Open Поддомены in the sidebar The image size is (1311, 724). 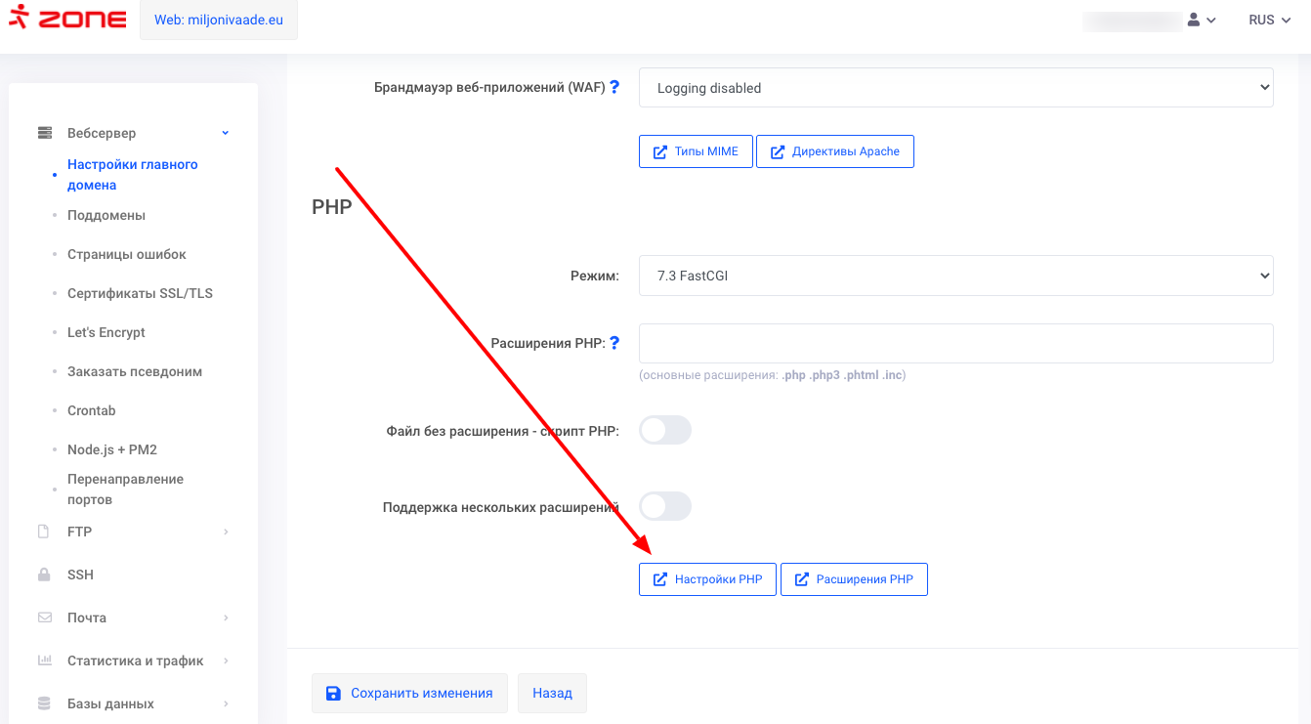(x=106, y=215)
